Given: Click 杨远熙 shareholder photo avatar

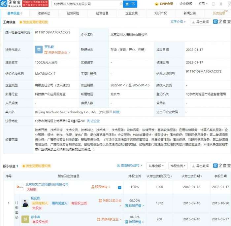Looking at the screenshot, I should click(x=25, y=203).
